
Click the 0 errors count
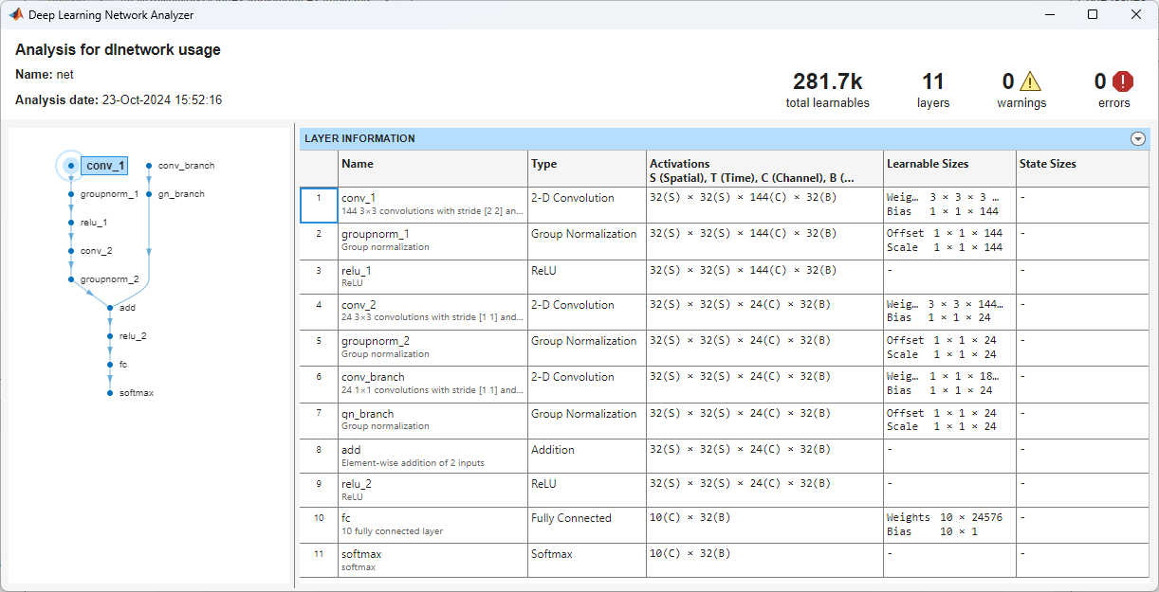tap(1100, 82)
